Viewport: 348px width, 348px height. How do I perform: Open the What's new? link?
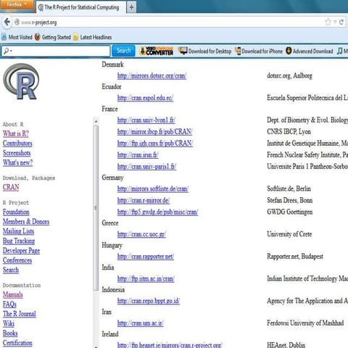17,162
